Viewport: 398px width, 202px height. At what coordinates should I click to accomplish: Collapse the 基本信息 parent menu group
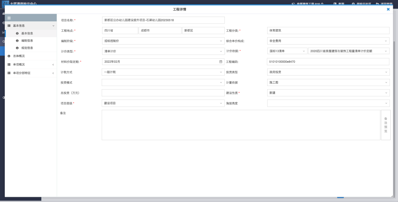[31, 26]
